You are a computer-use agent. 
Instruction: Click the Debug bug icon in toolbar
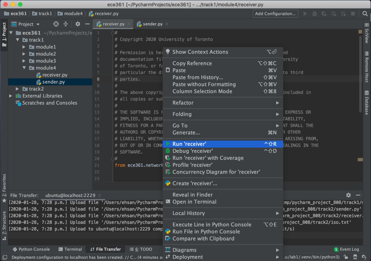pos(315,14)
